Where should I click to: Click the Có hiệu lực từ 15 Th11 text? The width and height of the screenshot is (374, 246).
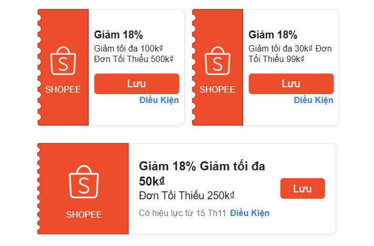(182, 213)
